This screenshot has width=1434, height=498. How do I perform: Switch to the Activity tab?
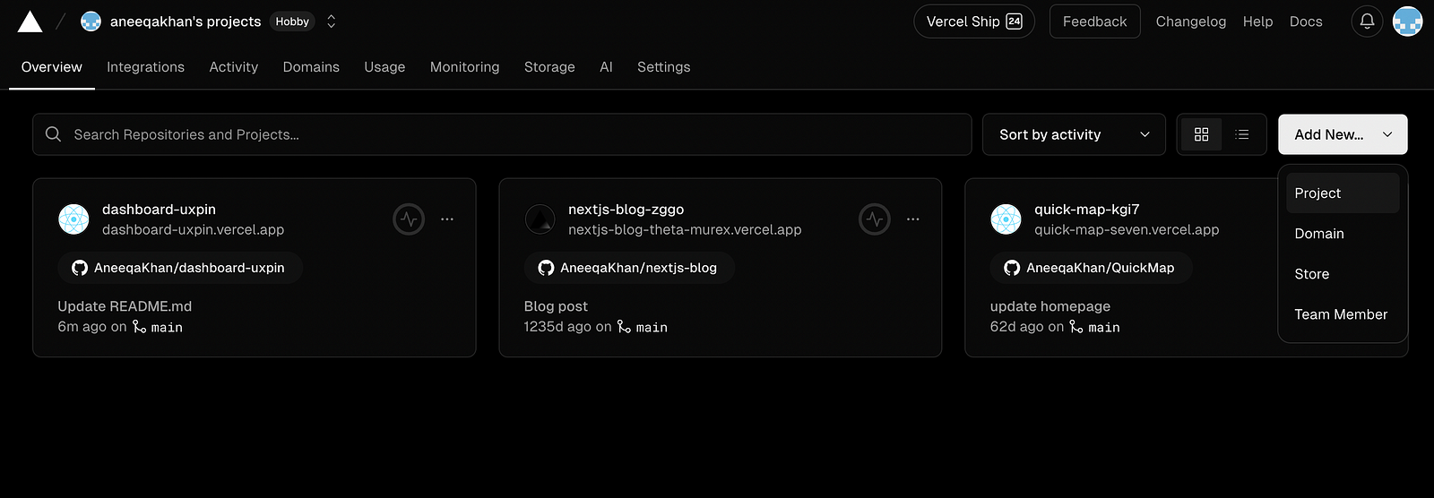pyautogui.click(x=234, y=67)
